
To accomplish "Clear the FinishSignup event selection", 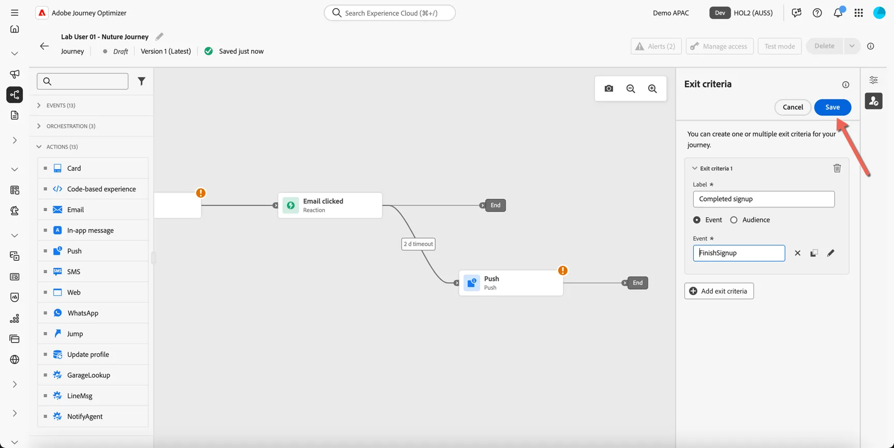I will coord(797,253).
